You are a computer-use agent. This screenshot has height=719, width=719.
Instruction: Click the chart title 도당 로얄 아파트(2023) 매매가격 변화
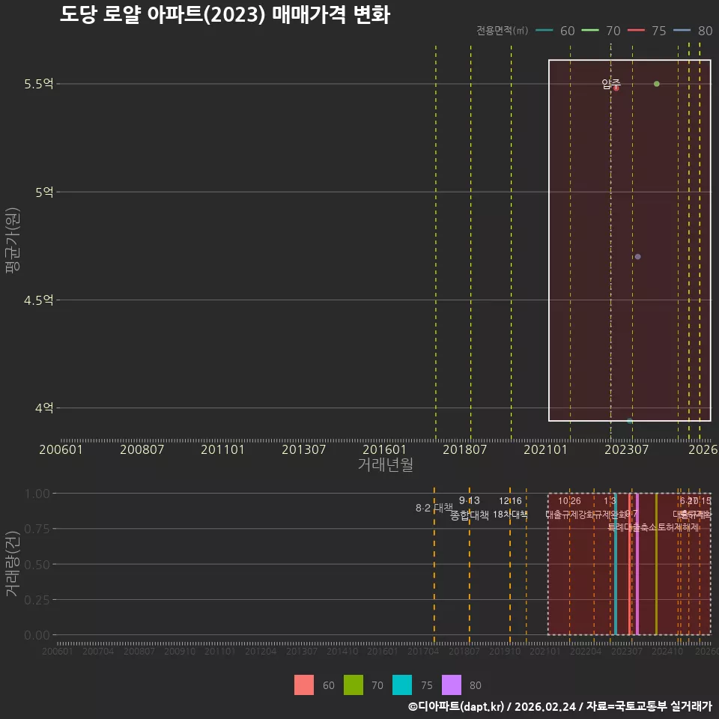tap(225, 15)
